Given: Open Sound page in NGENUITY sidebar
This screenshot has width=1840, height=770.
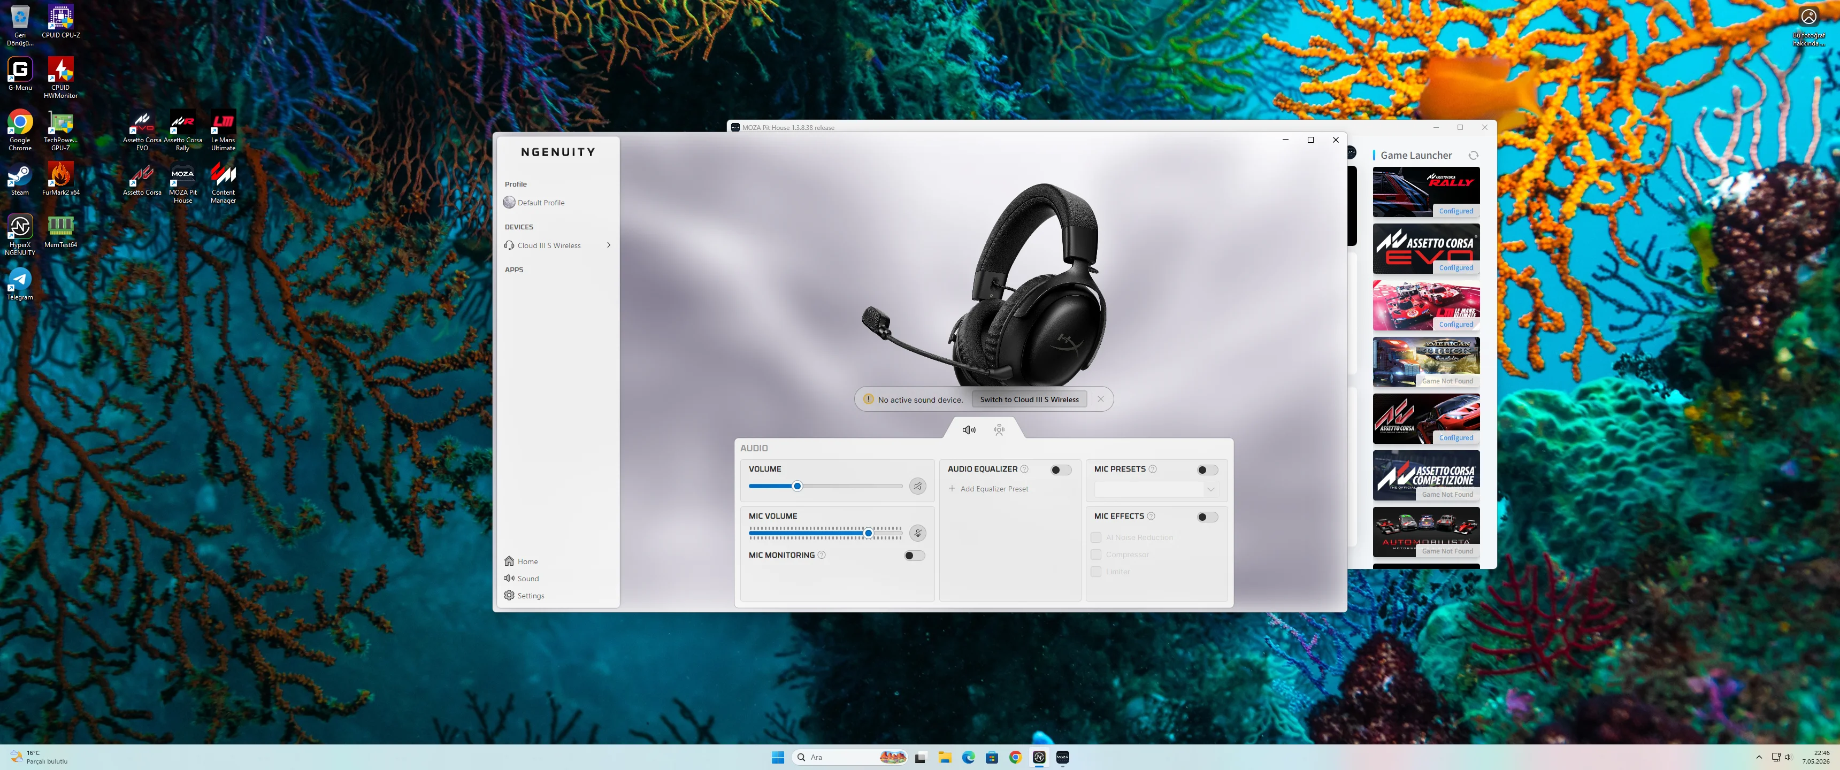Looking at the screenshot, I should (x=522, y=579).
